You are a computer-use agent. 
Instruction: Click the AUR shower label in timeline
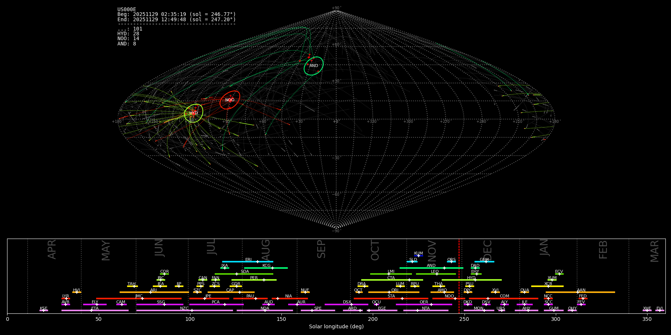tap(301, 302)
